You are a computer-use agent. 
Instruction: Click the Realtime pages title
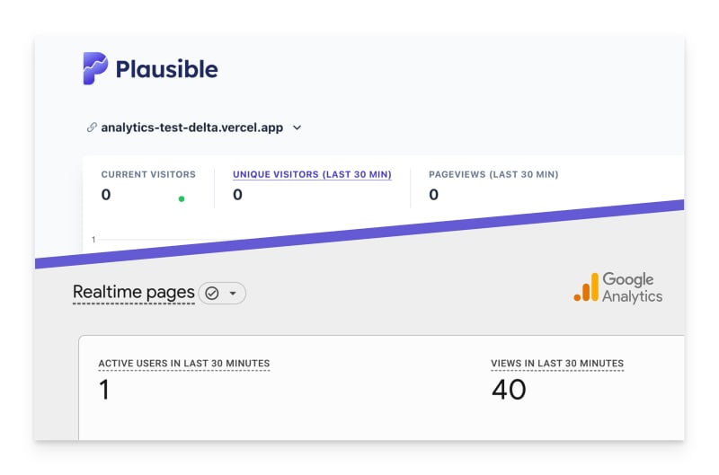(x=133, y=293)
